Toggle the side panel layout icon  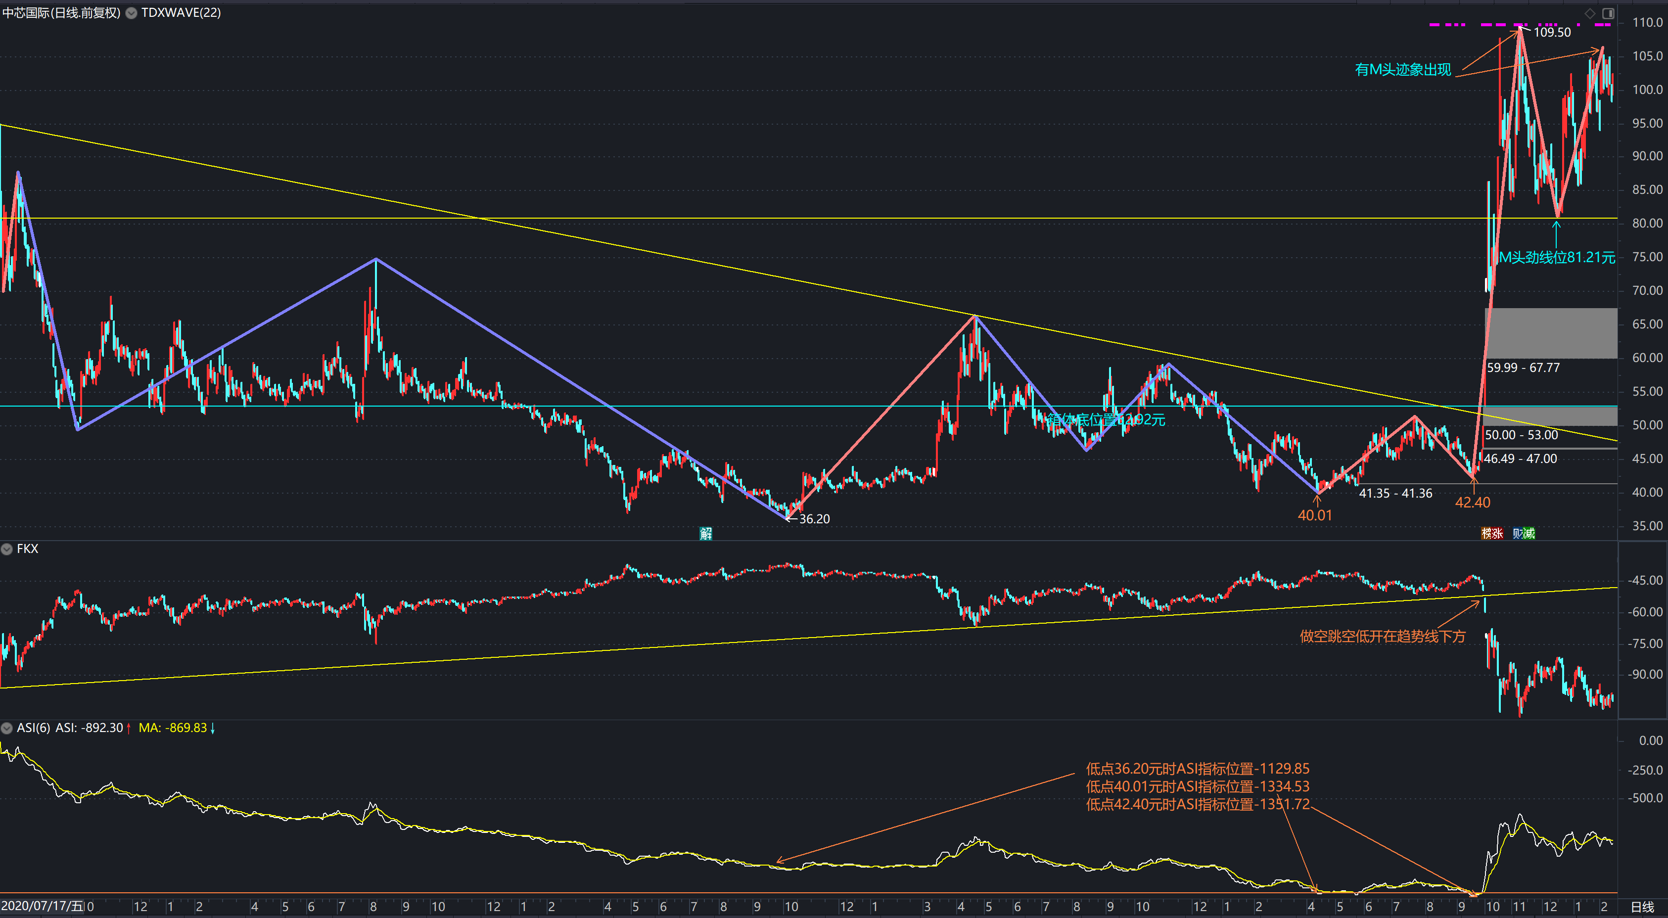pos(1609,13)
